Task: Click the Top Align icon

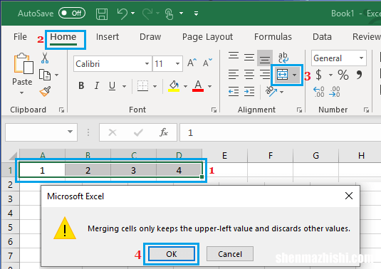Action: (x=234, y=56)
